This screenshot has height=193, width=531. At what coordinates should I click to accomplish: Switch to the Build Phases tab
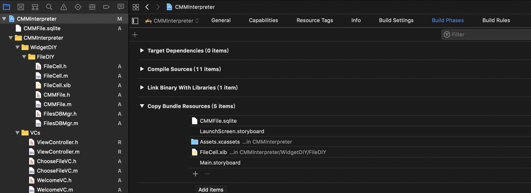click(x=448, y=20)
